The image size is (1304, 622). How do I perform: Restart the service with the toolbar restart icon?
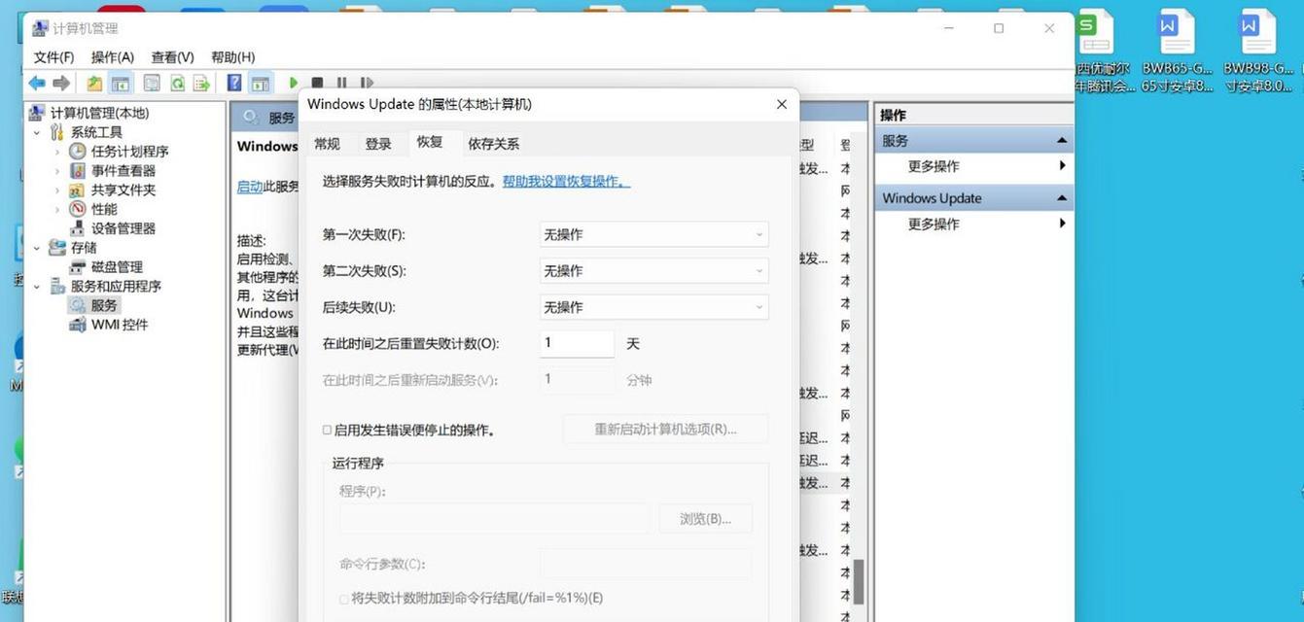point(367,84)
